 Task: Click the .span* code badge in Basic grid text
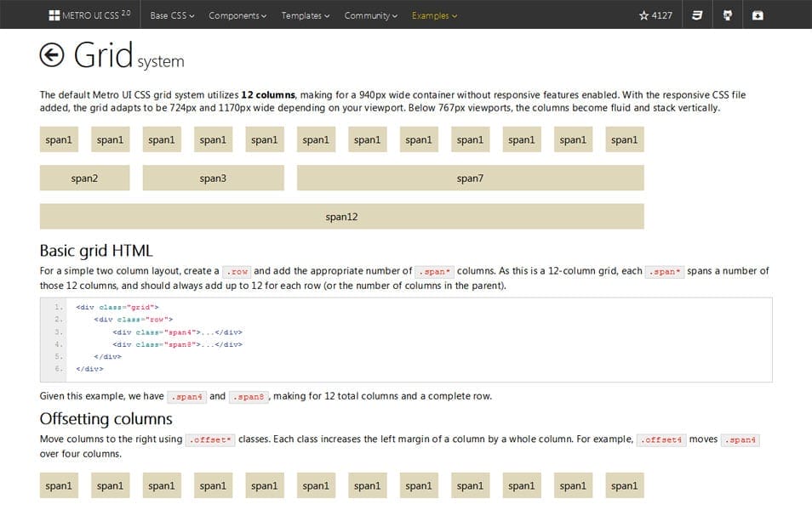[435, 271]
